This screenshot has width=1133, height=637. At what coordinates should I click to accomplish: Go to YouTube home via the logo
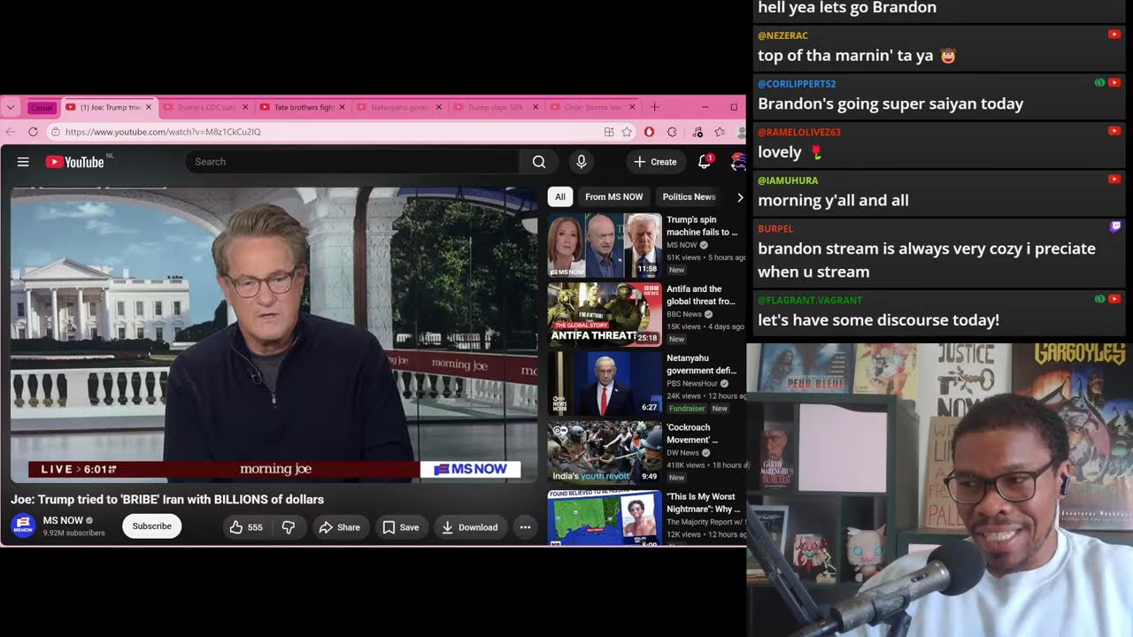[x=74, y=162]
